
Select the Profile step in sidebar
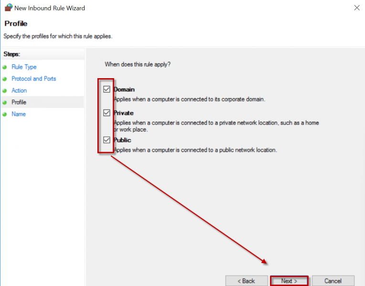pyautogui.click(x=19, y=102)
